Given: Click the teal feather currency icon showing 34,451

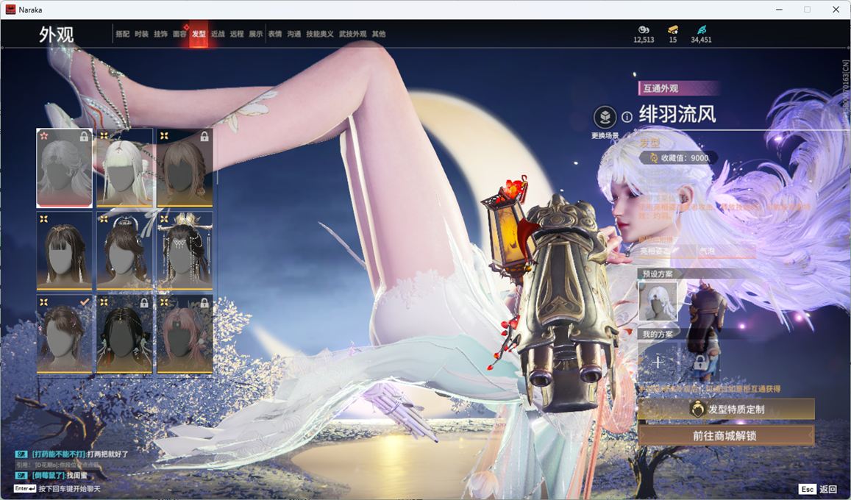Looking at the screenshot, I should click(x=701, y=29).
